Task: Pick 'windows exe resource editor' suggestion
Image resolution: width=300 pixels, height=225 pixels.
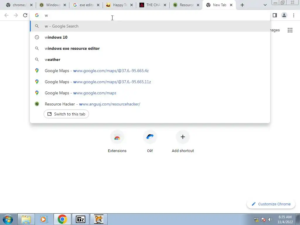Action: click(150, 48)
